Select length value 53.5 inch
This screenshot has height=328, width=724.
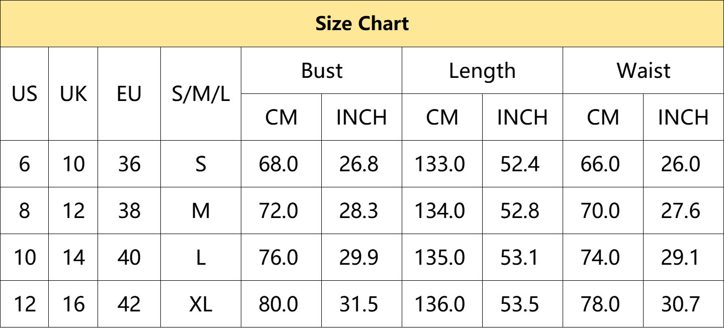[x=520, y=304]
